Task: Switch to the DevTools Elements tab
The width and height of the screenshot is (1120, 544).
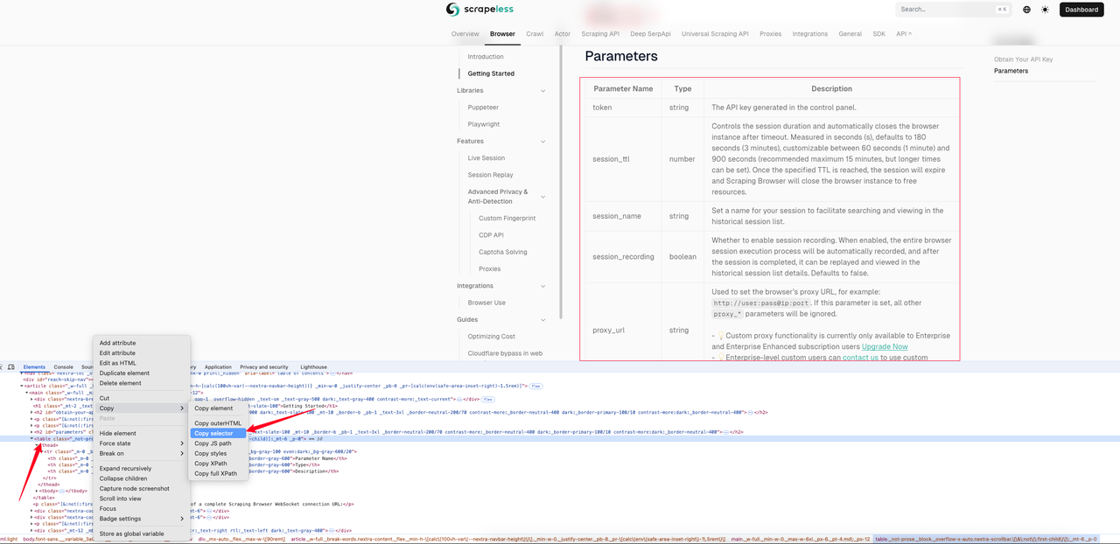Action: point(34,367)
